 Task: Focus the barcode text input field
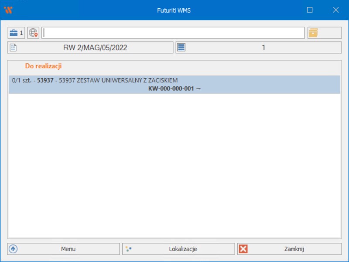[173, 33]
